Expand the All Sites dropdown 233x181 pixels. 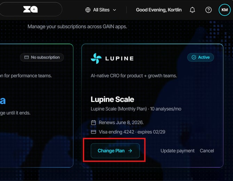pos(101,10)
